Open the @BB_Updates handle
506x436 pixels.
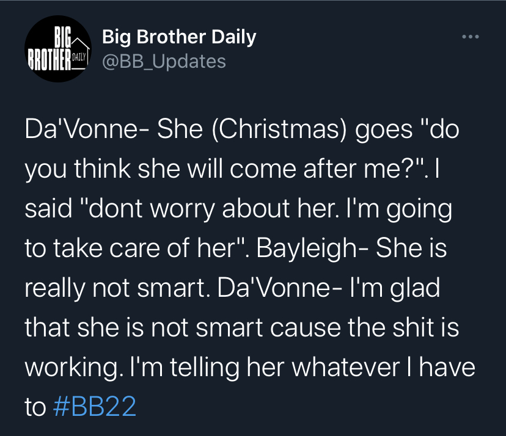click(164, 61)
